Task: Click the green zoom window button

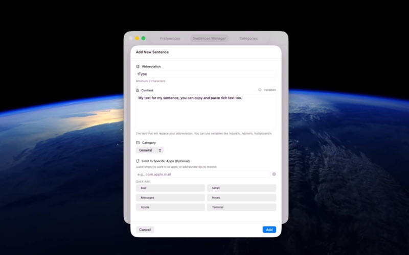Action: coord(143,38)
